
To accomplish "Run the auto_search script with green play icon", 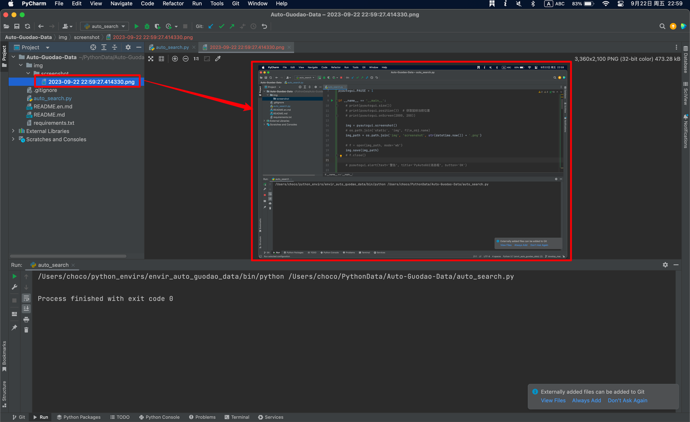I will pos(136,26).
